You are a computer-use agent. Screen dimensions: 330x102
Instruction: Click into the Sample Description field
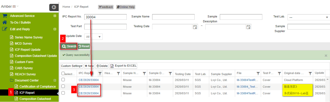click(x=241, y=17)
